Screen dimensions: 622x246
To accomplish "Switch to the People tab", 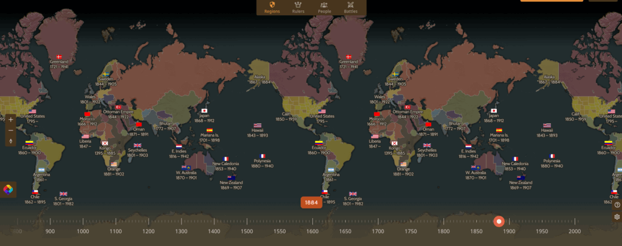I will [324, 7].
